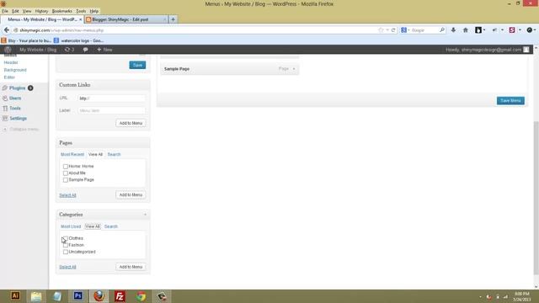Click the + New admin bar item
The image size is (539, 303).
104,50
